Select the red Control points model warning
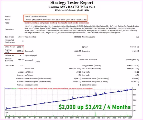 (x=57, y=23)
